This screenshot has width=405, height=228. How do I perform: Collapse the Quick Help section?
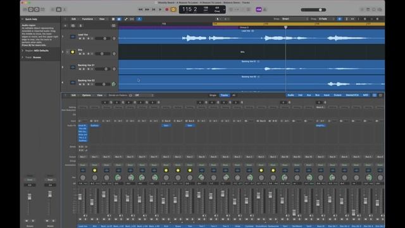coord(23,19)
